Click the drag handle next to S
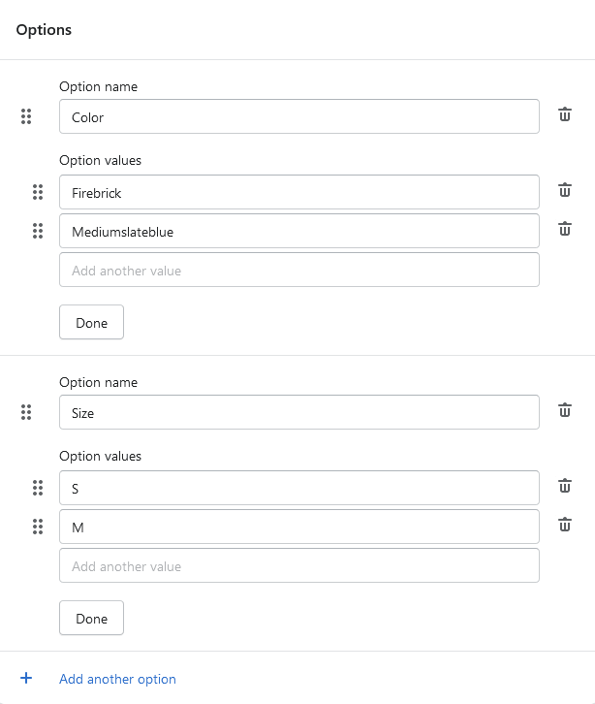 (x=38, y=488)
